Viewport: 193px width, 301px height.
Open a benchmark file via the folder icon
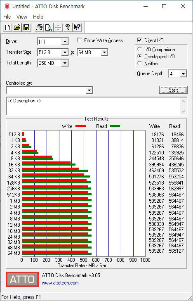[17, 27]
